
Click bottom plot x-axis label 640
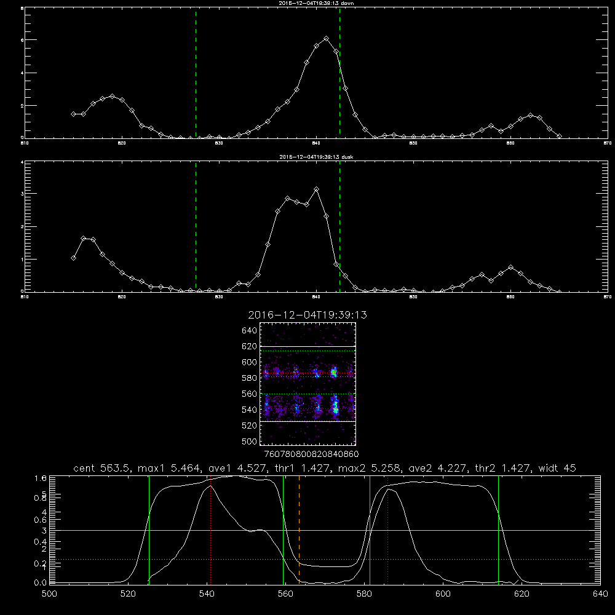(x=600, y=594)
